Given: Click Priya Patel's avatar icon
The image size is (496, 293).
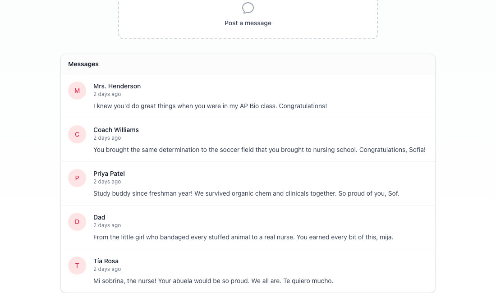Looking at the screenshot, I should [x=77, y=178].
